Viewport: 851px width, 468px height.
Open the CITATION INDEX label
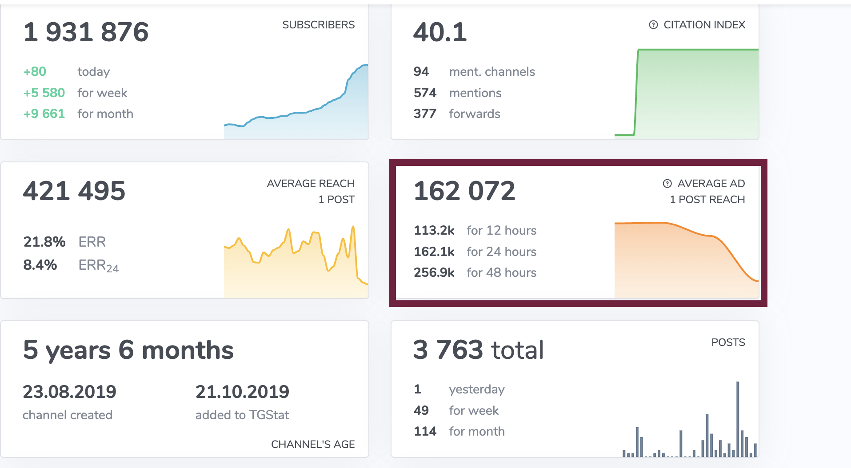(x=704, y=25)
